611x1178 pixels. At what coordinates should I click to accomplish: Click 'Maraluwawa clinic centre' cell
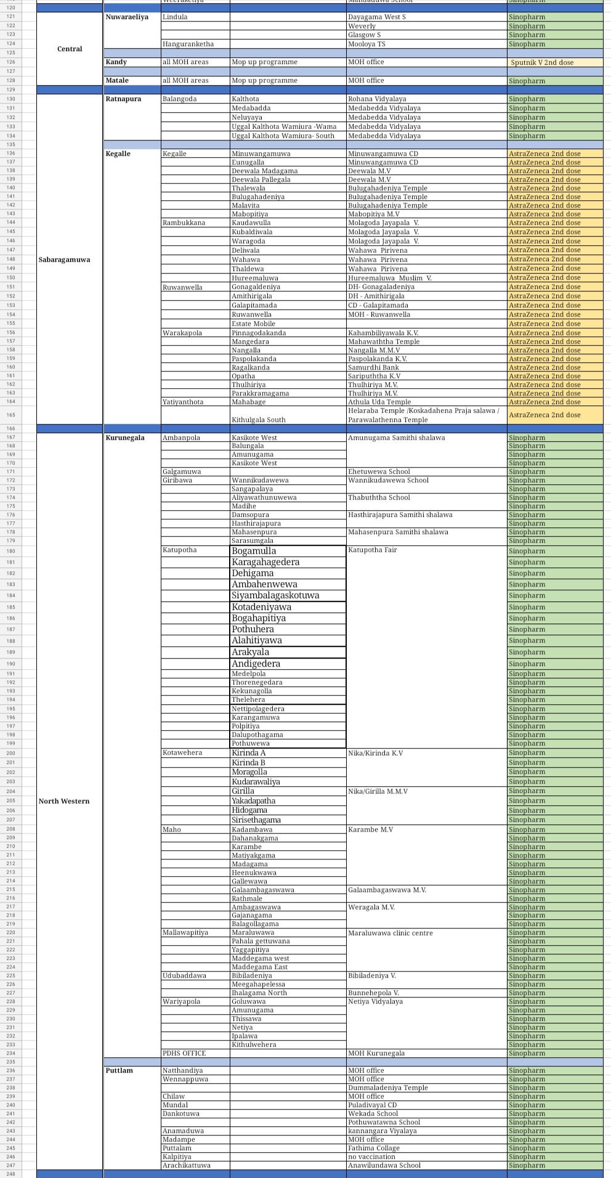[x=426, y=949]
